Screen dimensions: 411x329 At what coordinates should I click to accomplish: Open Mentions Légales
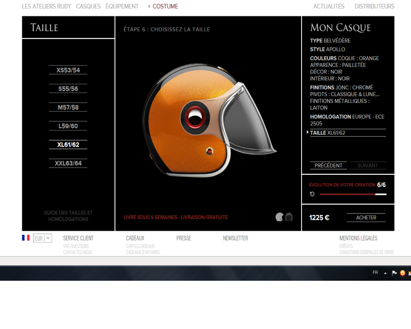point(358,238)
